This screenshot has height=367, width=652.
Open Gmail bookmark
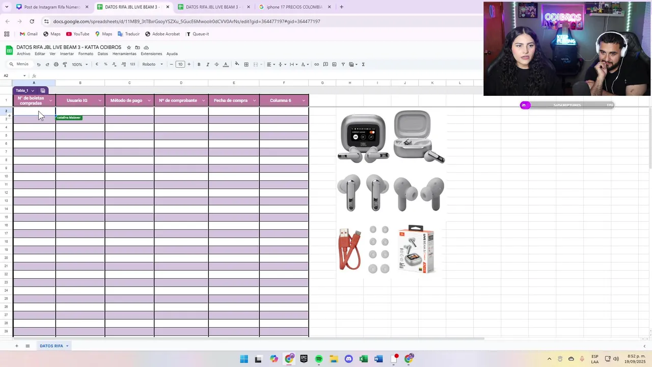(29, 34)
